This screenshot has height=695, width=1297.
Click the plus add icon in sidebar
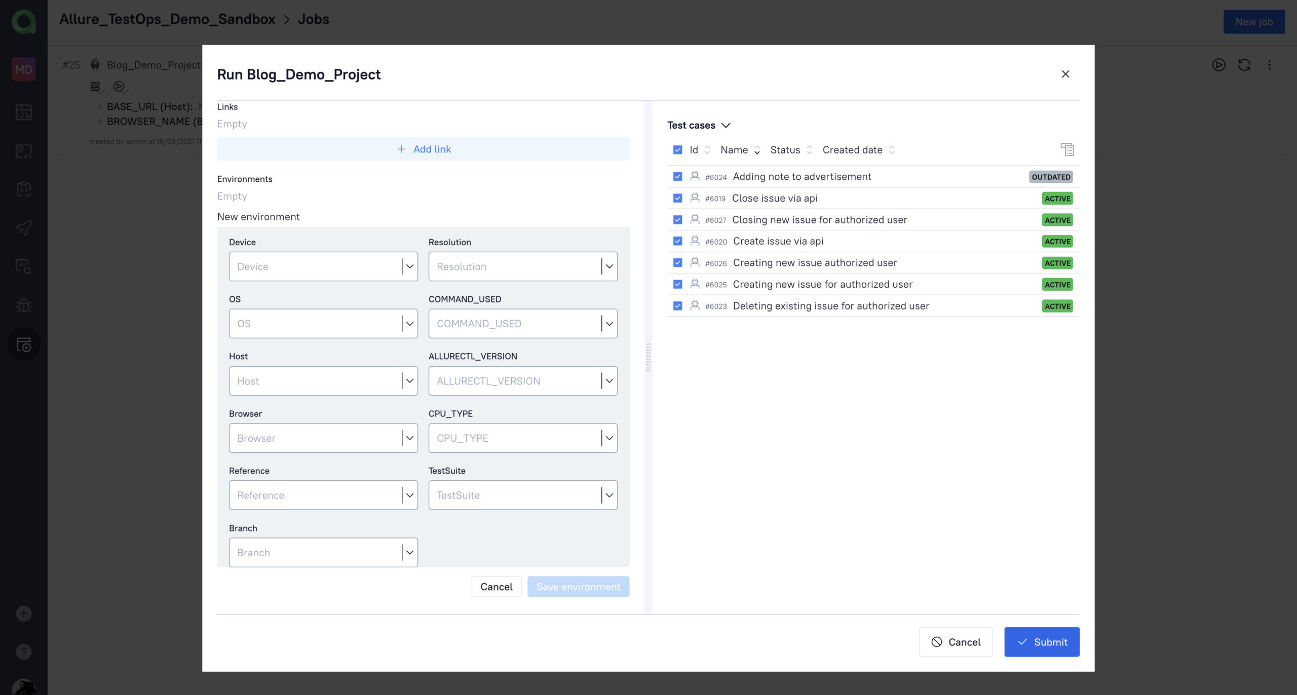[x=23, y=613]
